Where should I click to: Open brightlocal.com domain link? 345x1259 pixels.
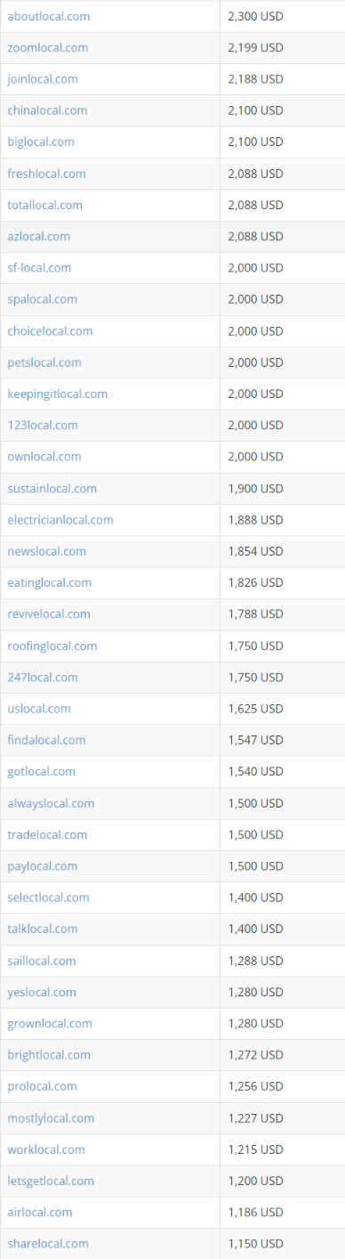point(49,1055)
